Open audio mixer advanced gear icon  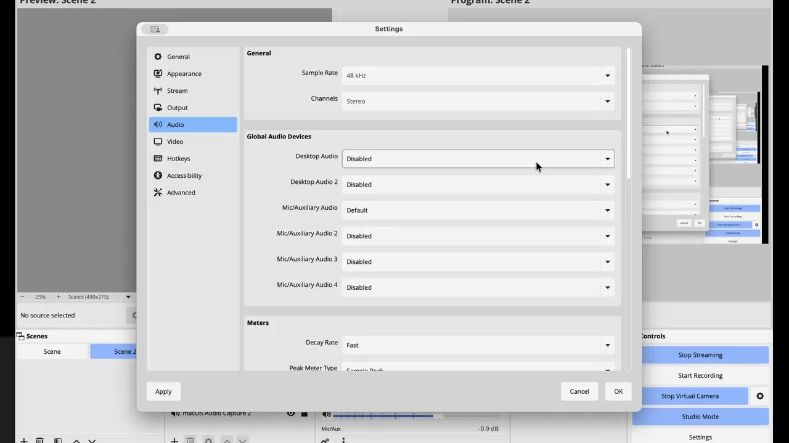click(x=325, y=441)
